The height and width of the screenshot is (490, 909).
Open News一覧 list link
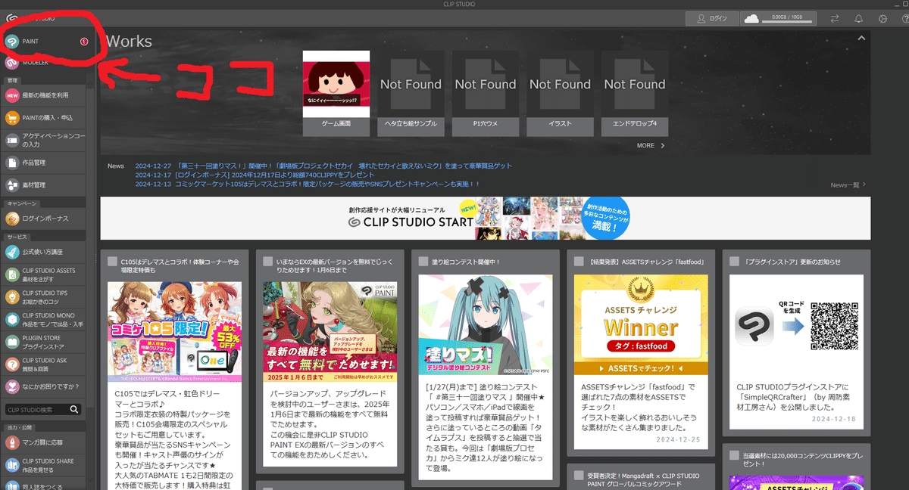point(848,185)
